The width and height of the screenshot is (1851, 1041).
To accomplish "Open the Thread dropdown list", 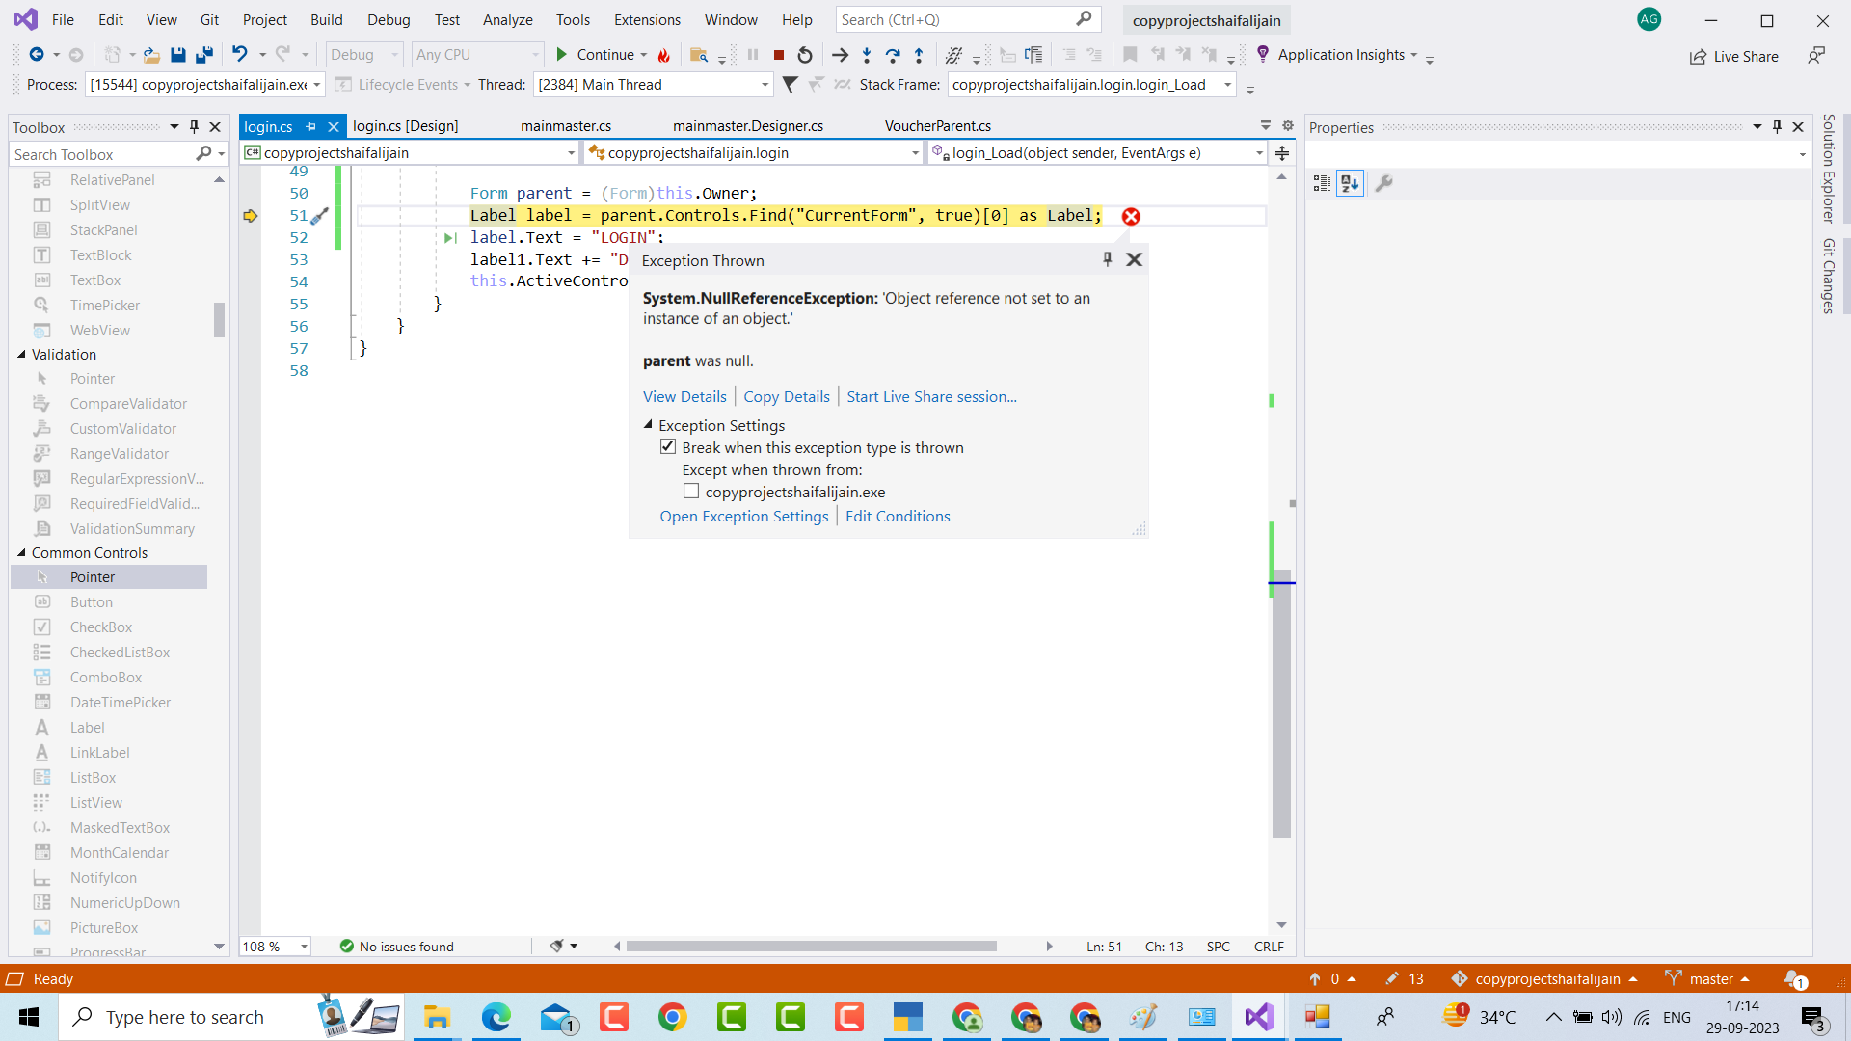I will click(765, 85).
